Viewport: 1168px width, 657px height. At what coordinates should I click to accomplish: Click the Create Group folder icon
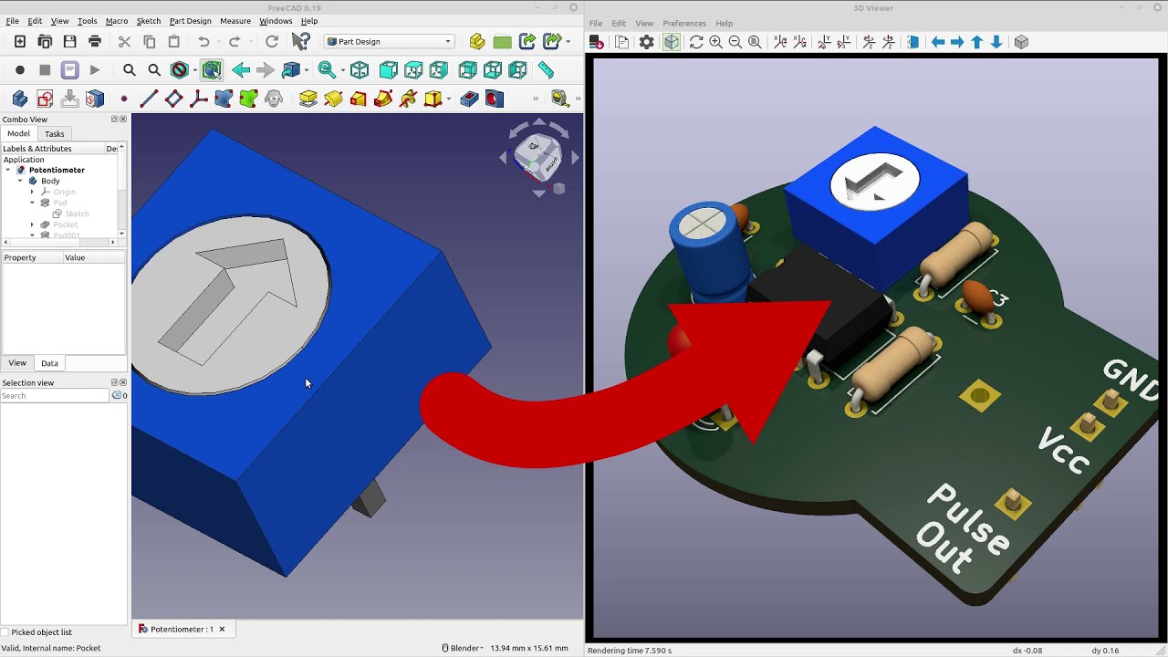[x=502, y=41]
